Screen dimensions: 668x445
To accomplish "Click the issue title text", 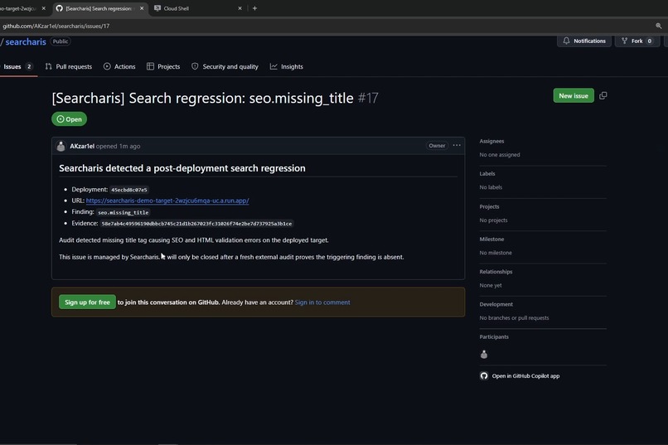I will (x=202, y=98).
